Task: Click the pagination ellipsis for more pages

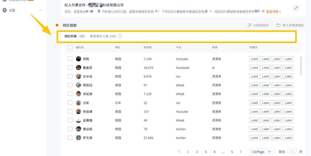Action: coord(223,152)
